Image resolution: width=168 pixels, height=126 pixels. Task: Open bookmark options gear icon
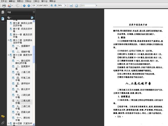9,18
